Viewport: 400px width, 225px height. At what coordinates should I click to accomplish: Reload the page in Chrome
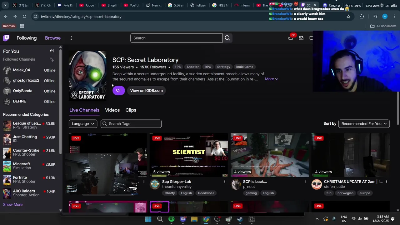(24, 16)
